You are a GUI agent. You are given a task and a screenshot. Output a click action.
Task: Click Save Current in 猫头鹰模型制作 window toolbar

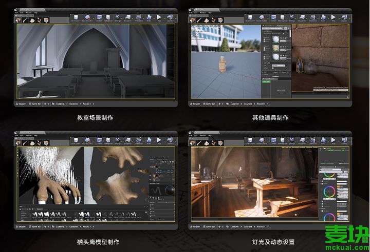(76, 141)
